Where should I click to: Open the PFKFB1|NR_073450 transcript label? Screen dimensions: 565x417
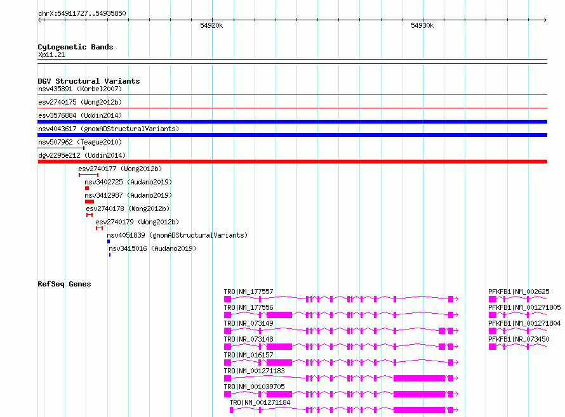519,339
